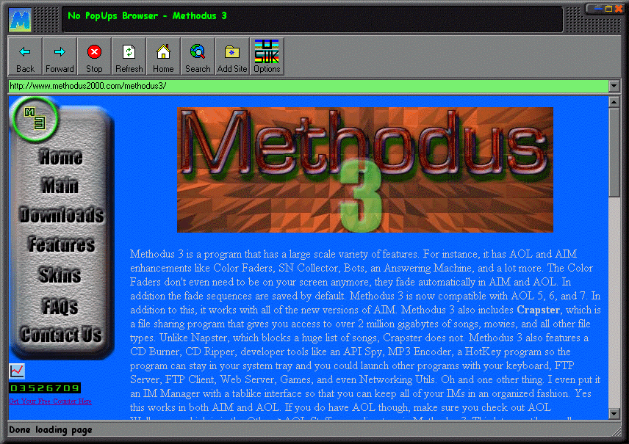The image size is (629, 444).
Task: Refresh the current page
Action: [x=129, y=57]
